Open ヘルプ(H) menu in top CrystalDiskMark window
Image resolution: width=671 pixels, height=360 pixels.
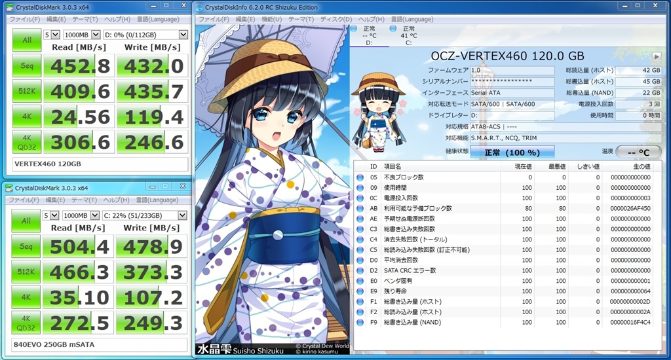point(117,19)
